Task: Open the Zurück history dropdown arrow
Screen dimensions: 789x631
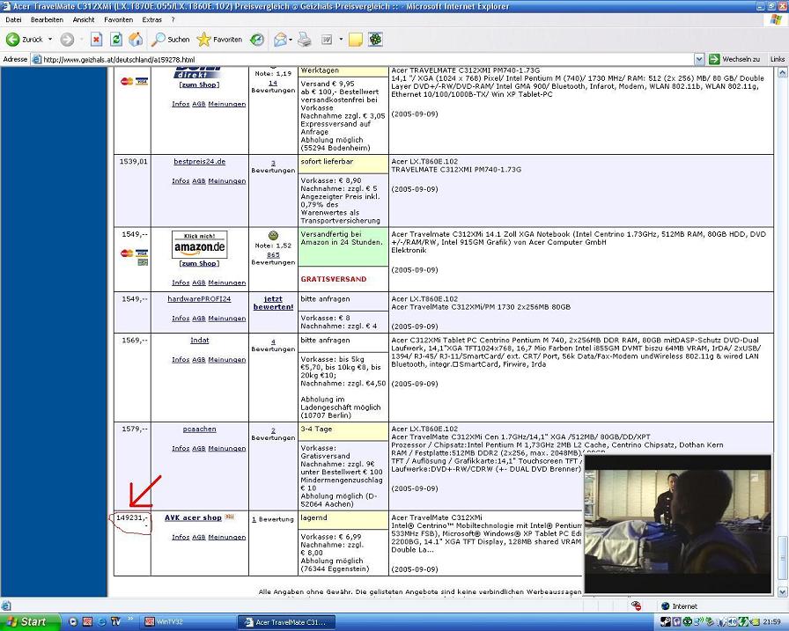Action: click(x=50, y=40)
